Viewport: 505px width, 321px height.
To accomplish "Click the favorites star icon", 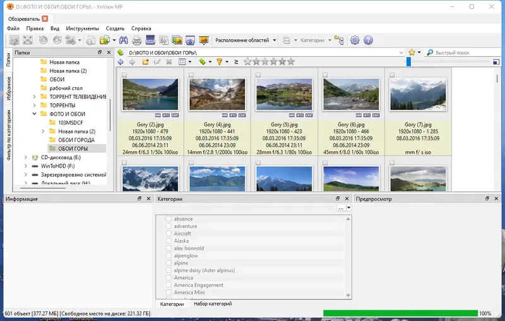I will 412,52.
